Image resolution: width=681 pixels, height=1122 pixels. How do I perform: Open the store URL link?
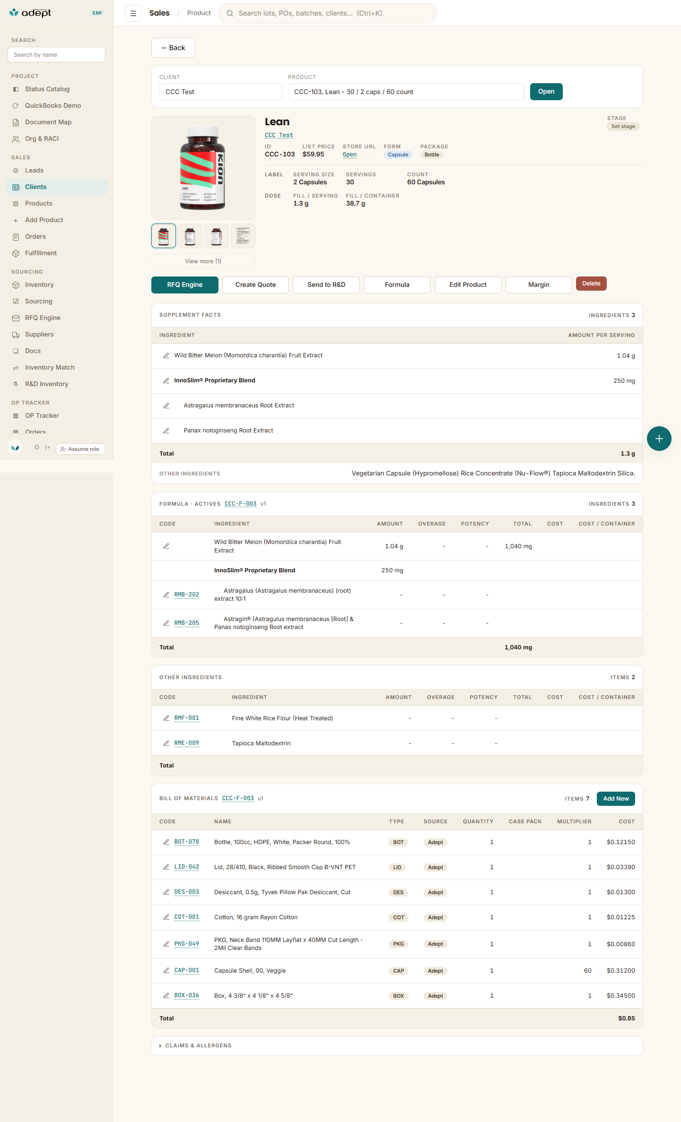349,155
